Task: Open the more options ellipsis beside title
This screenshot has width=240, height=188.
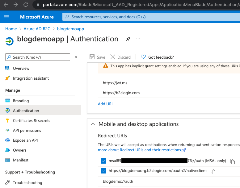Action: point(138,39)
